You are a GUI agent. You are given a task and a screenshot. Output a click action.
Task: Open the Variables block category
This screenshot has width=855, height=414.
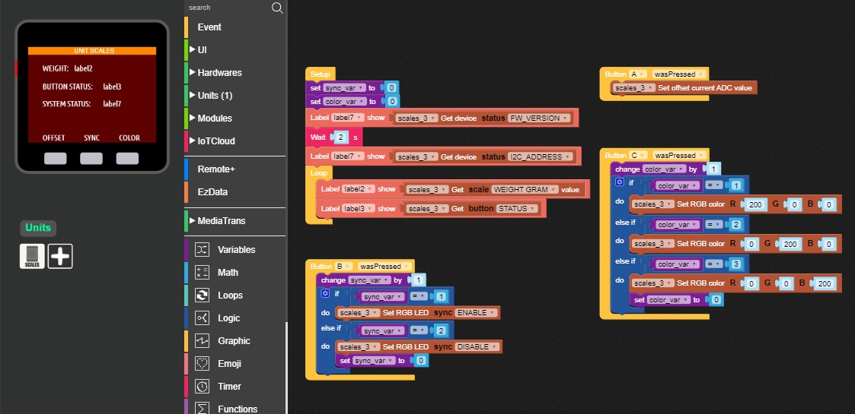[x=236, y=250]
